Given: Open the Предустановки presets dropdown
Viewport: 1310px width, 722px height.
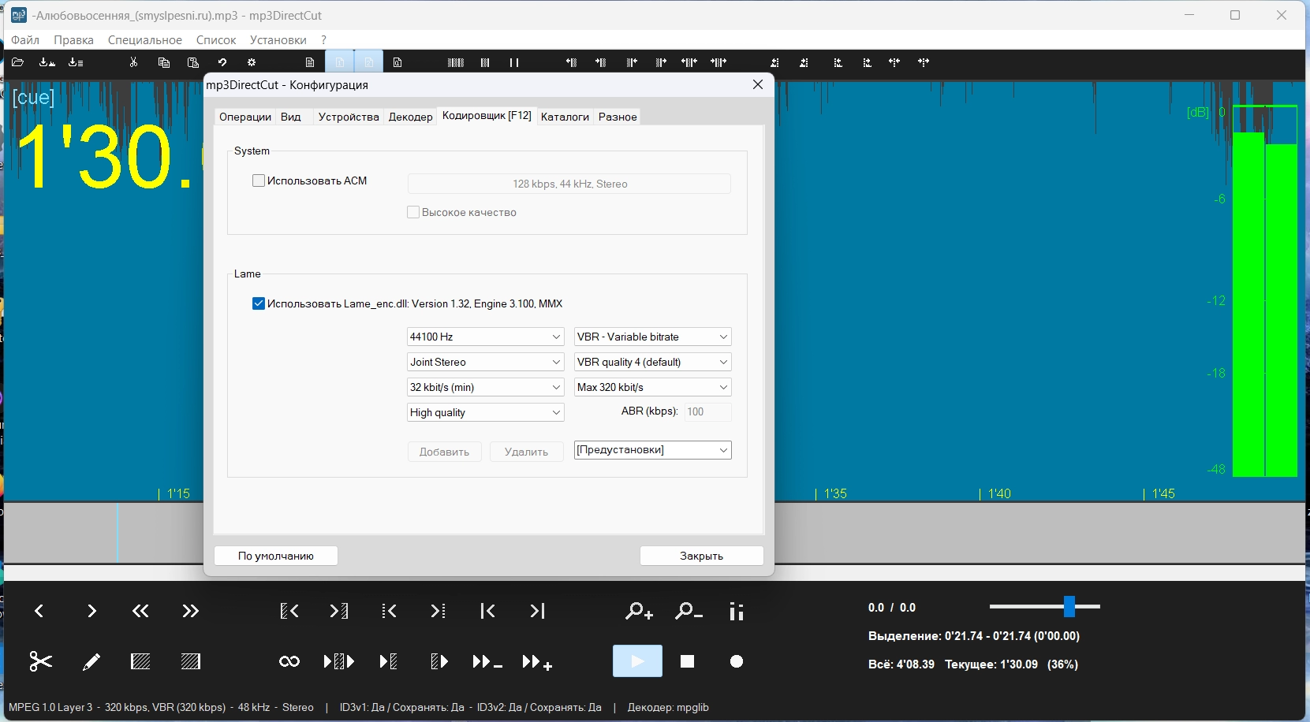Looking at the screenshot, I should (x=652, y=450).
